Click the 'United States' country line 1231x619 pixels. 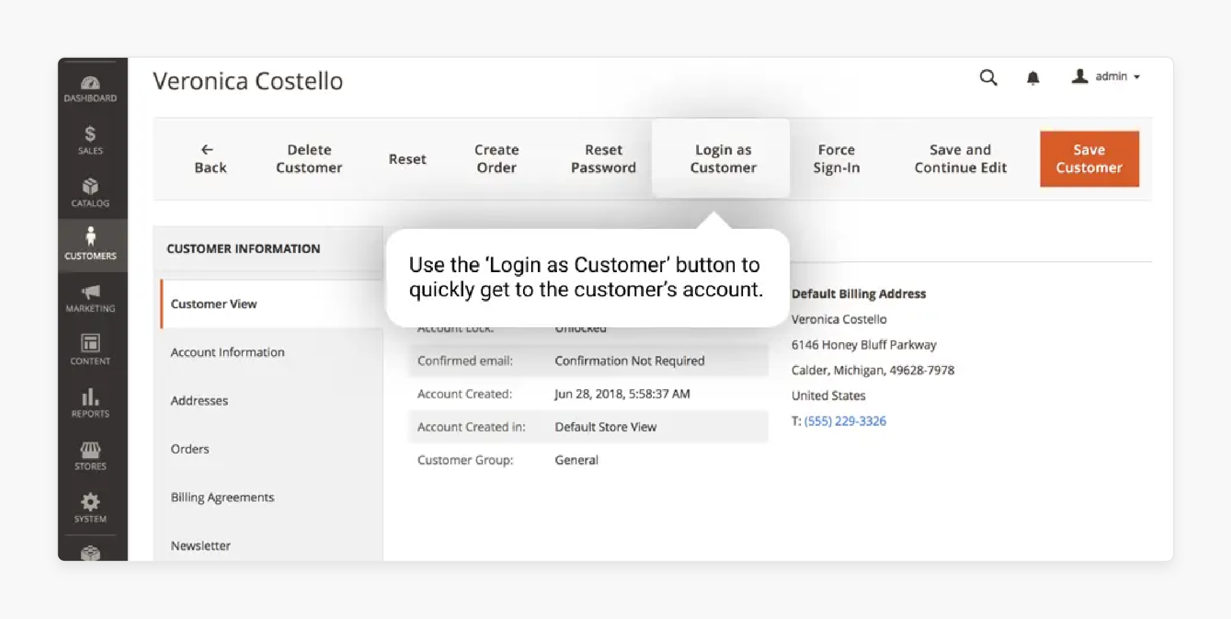pos(828,395)
